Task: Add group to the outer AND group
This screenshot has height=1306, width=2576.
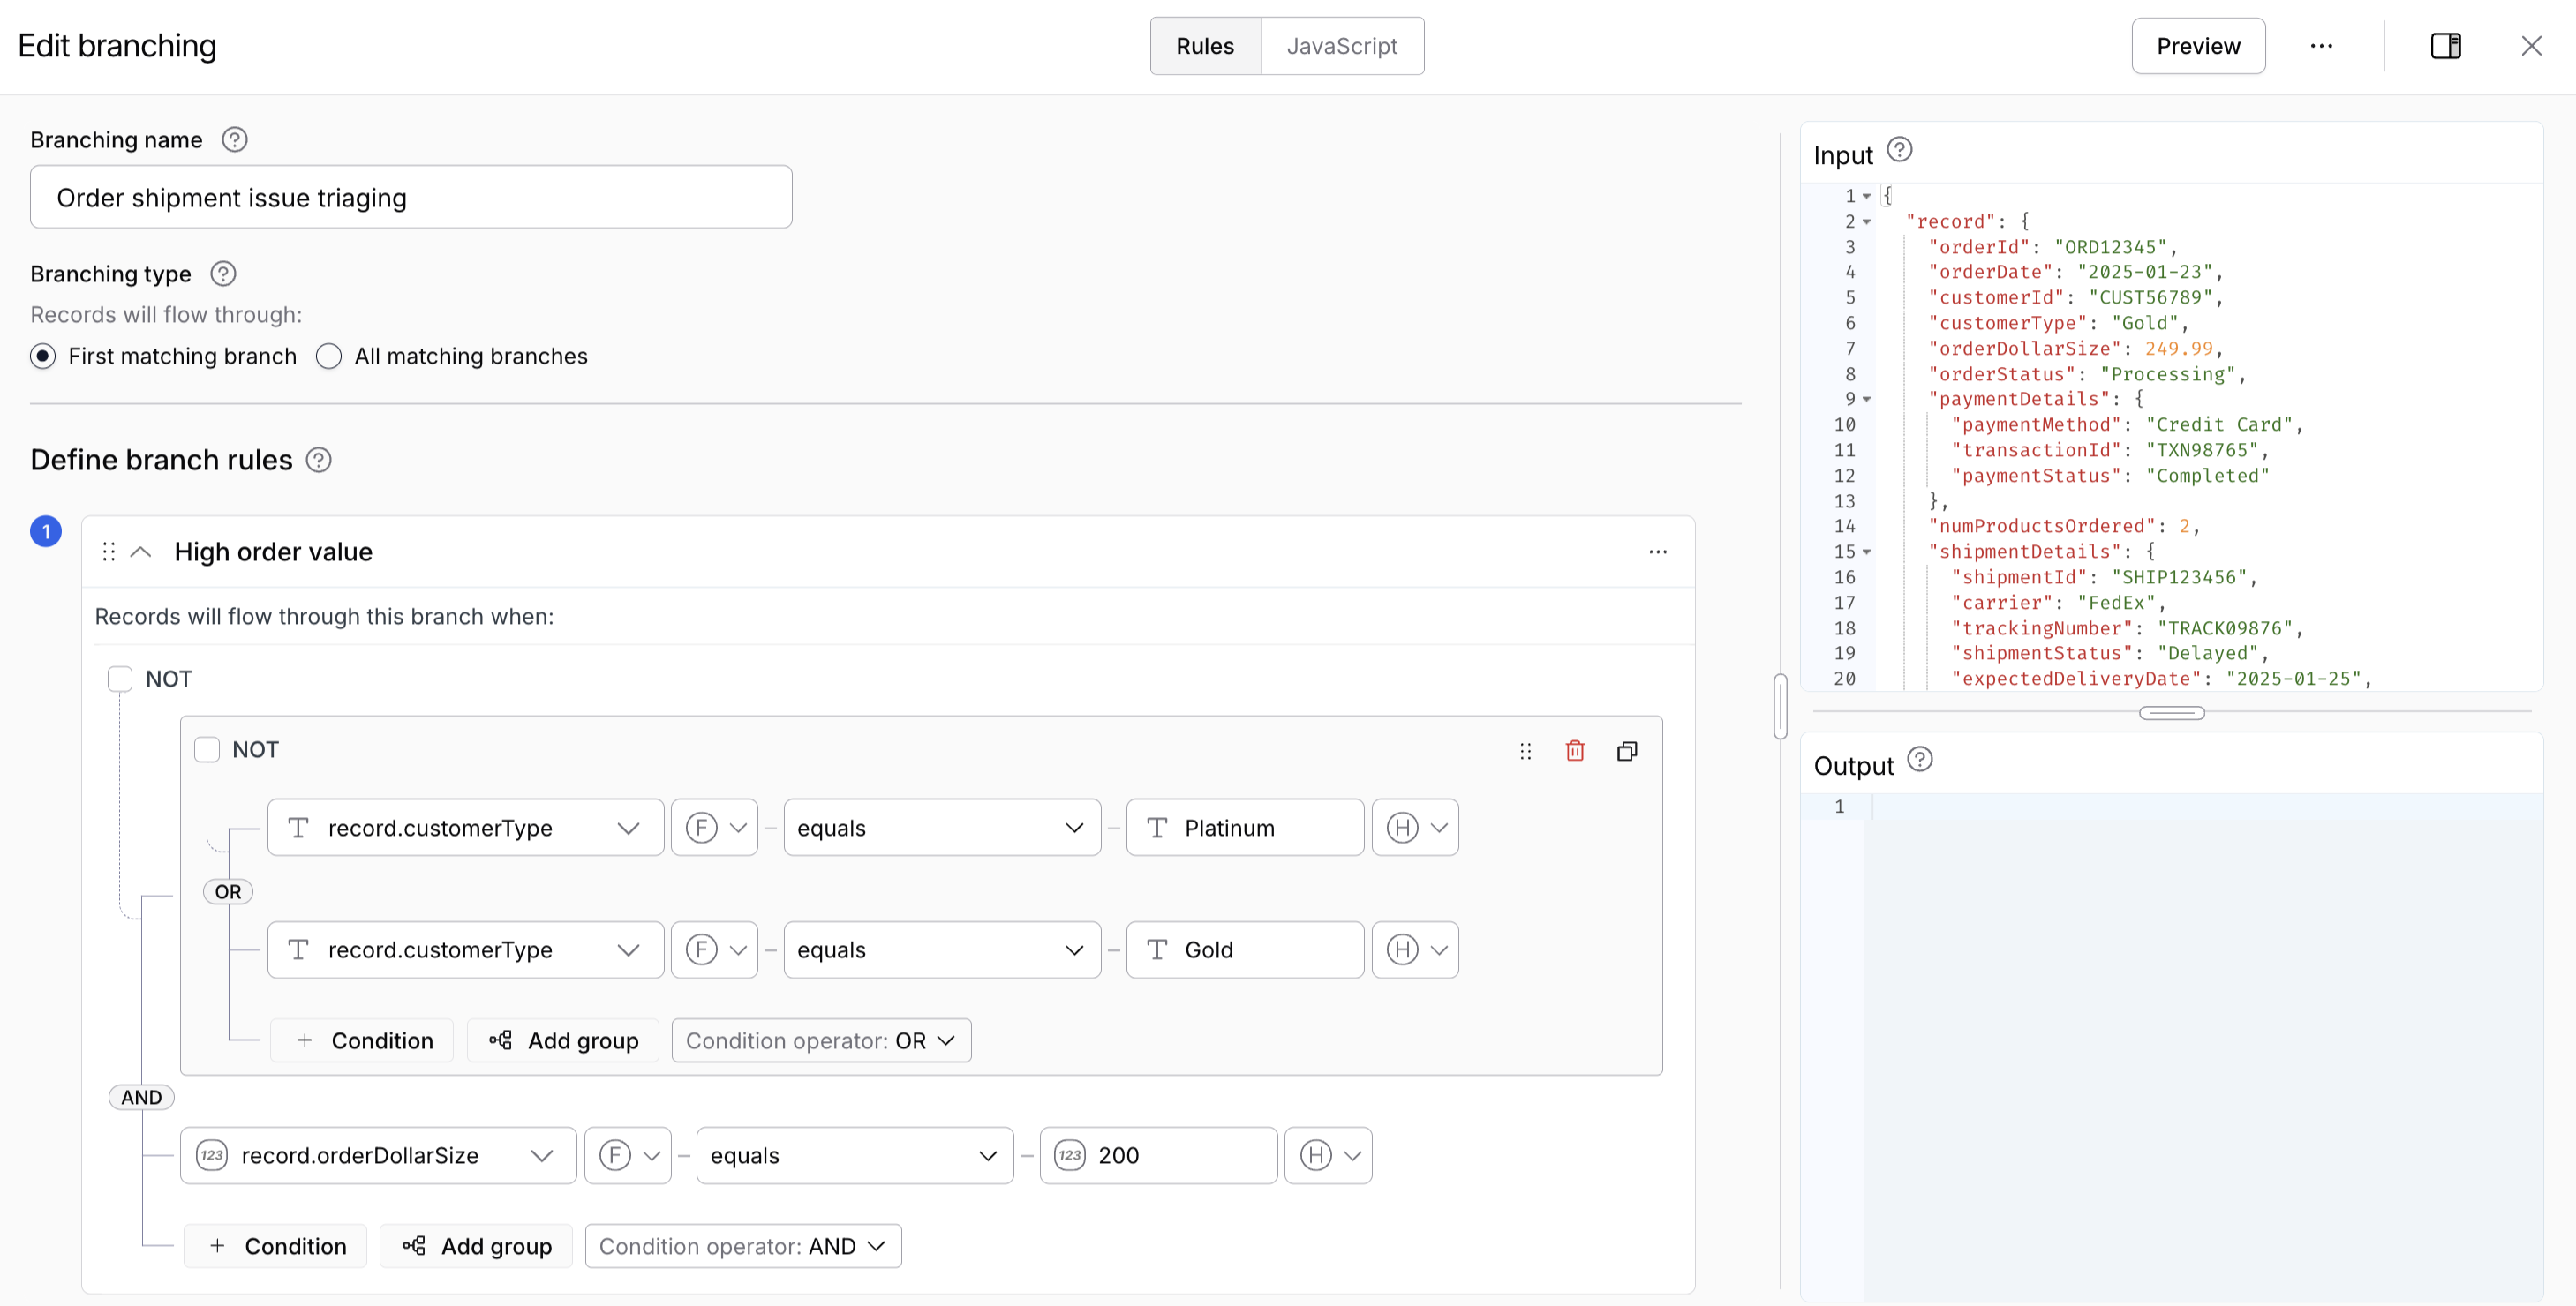Action: tap(477, 1247)
